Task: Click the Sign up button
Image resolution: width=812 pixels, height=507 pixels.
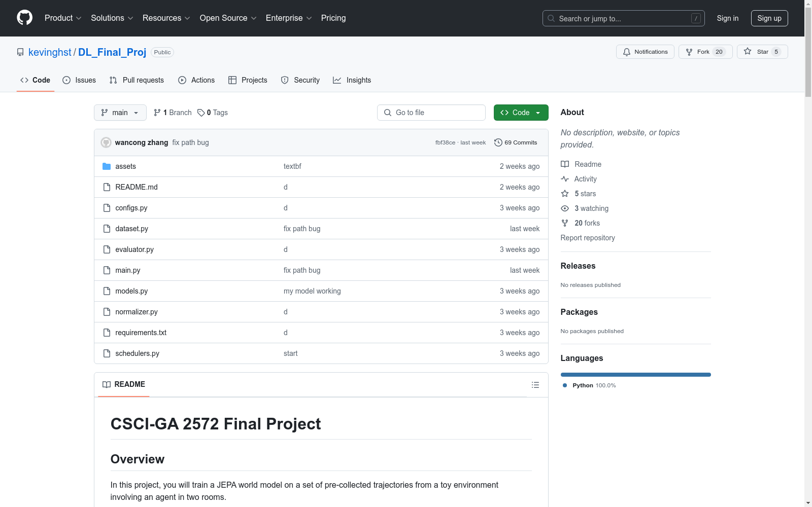Action: tap(769, 18)
